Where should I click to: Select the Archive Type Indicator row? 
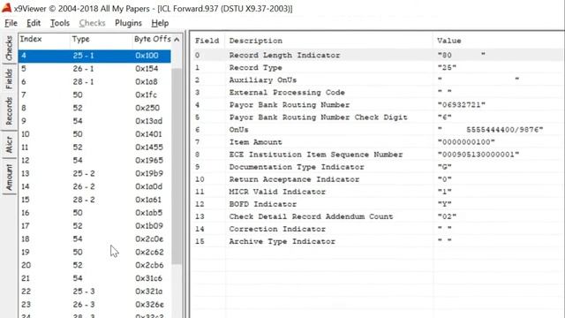(x=377, y=241)
